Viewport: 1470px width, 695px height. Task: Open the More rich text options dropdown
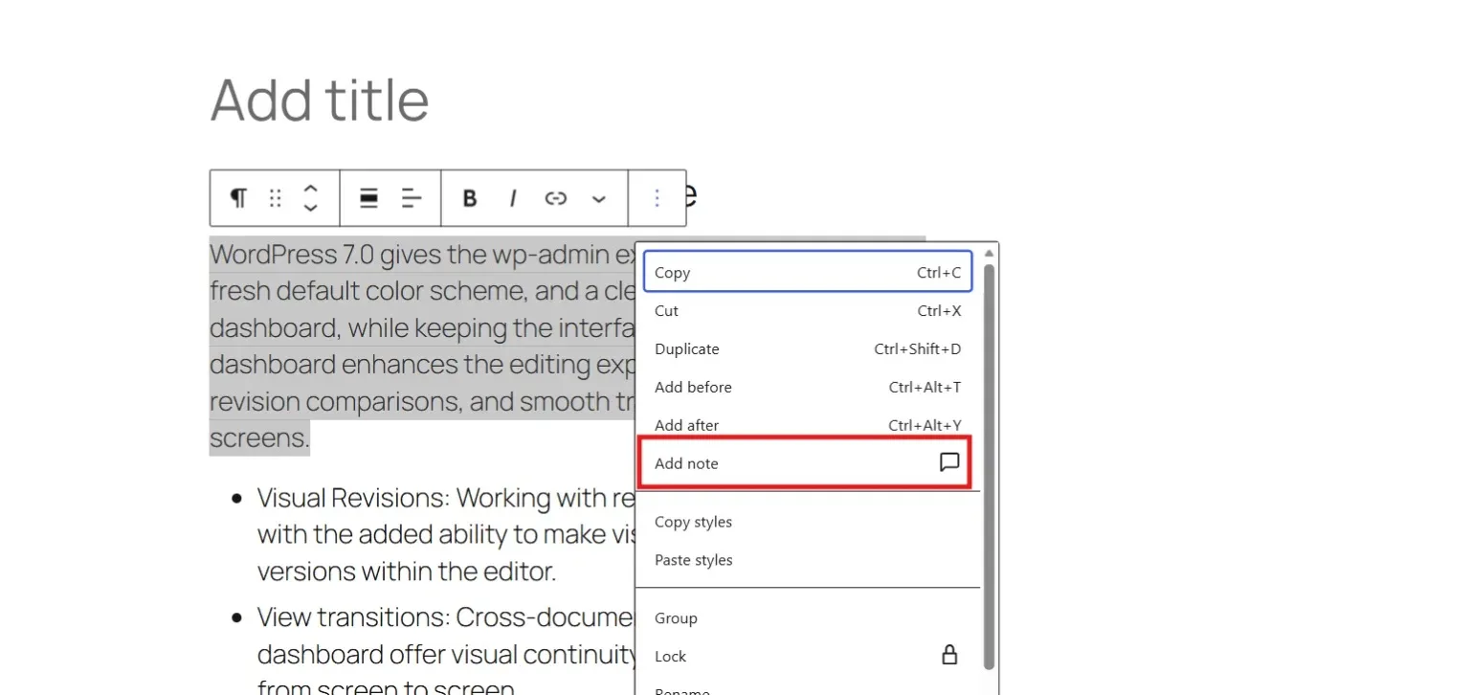599,198
